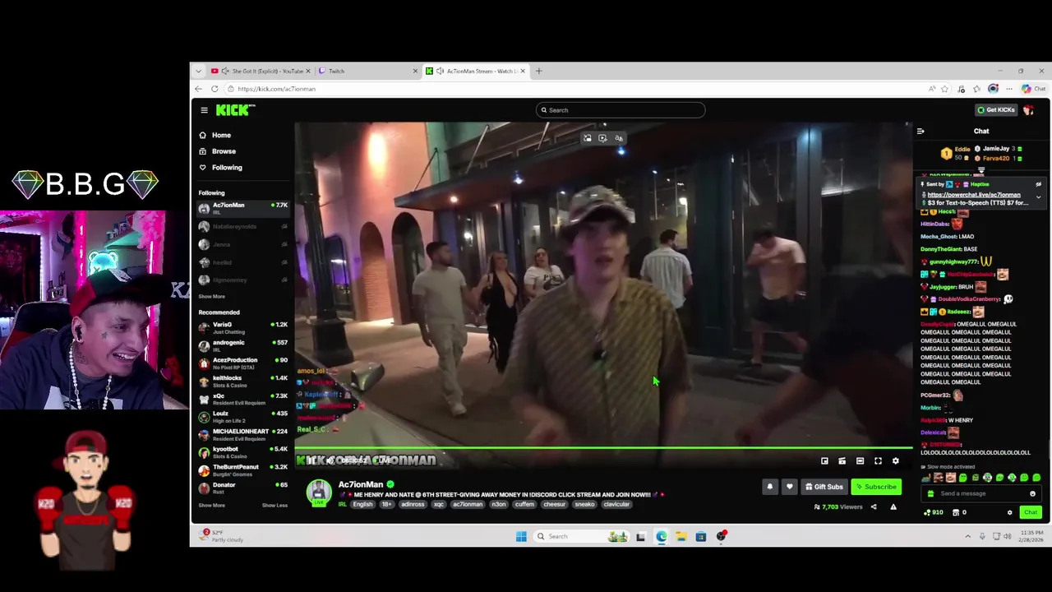1052x592 pixels.
Task: Open File Explorer from the taskbar
Action: 681,536
